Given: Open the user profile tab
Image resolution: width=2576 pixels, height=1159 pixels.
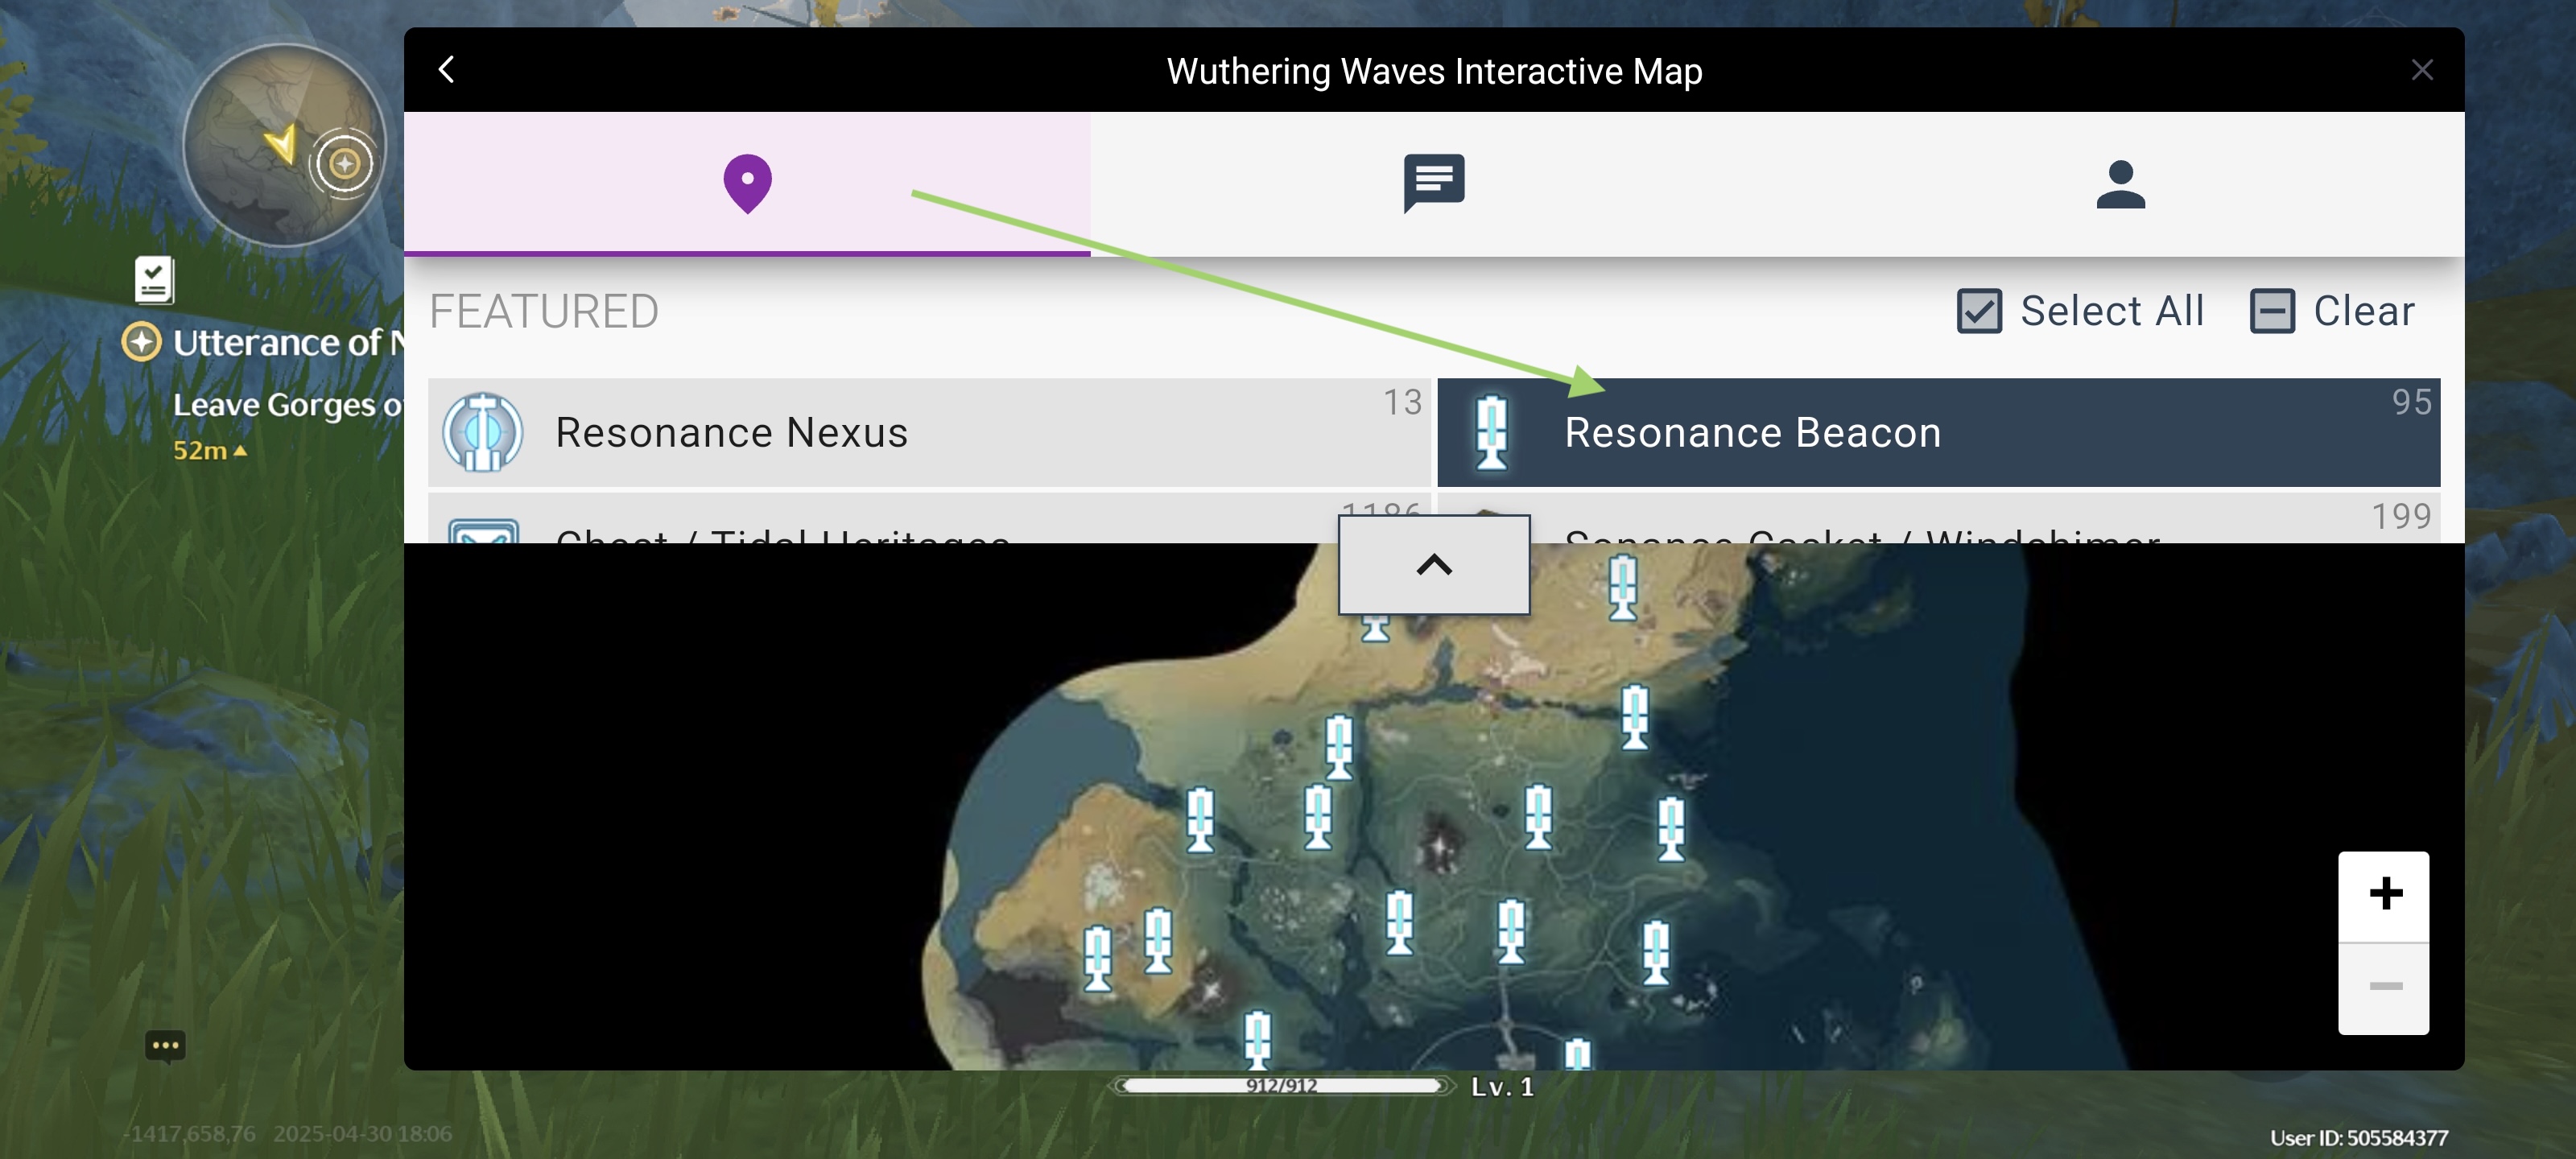Looking at the screenshot, I should tap(2120, 184).
